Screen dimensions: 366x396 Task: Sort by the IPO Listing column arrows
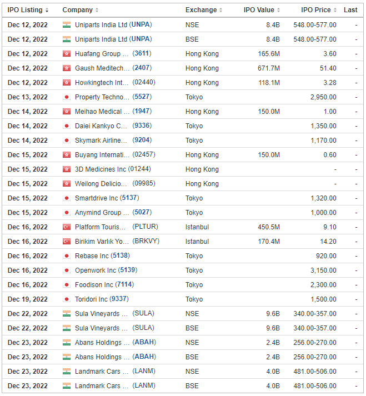pos(47,10)
